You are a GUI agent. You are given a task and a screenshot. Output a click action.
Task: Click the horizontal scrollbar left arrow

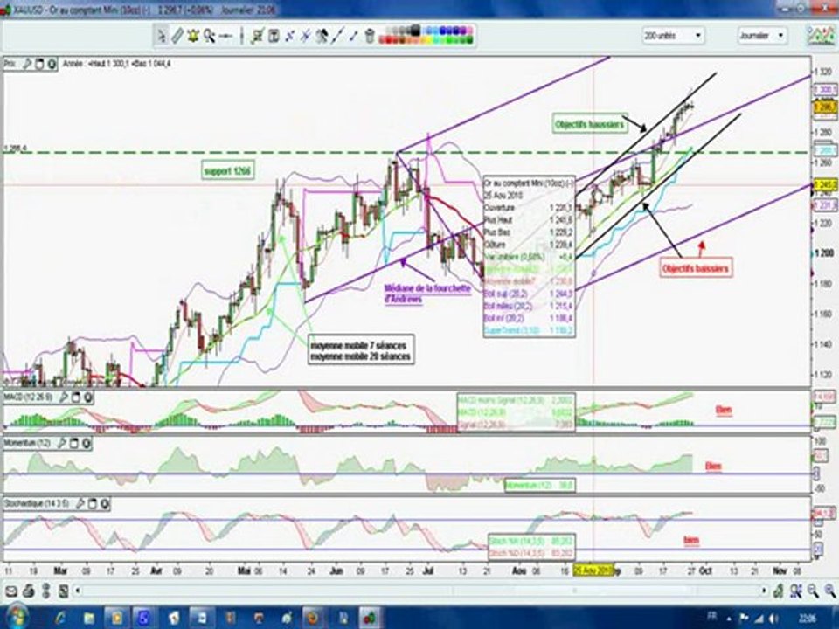point(78,591)
